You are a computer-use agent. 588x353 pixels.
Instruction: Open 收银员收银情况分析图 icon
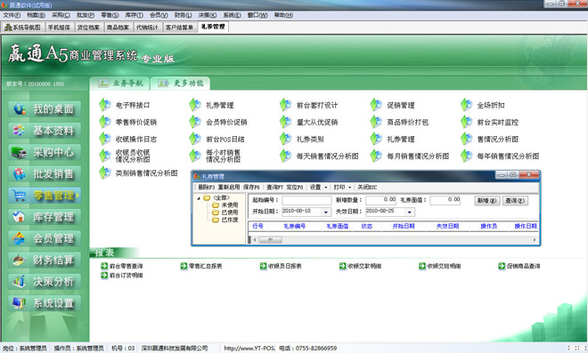(x=105, y=156)
